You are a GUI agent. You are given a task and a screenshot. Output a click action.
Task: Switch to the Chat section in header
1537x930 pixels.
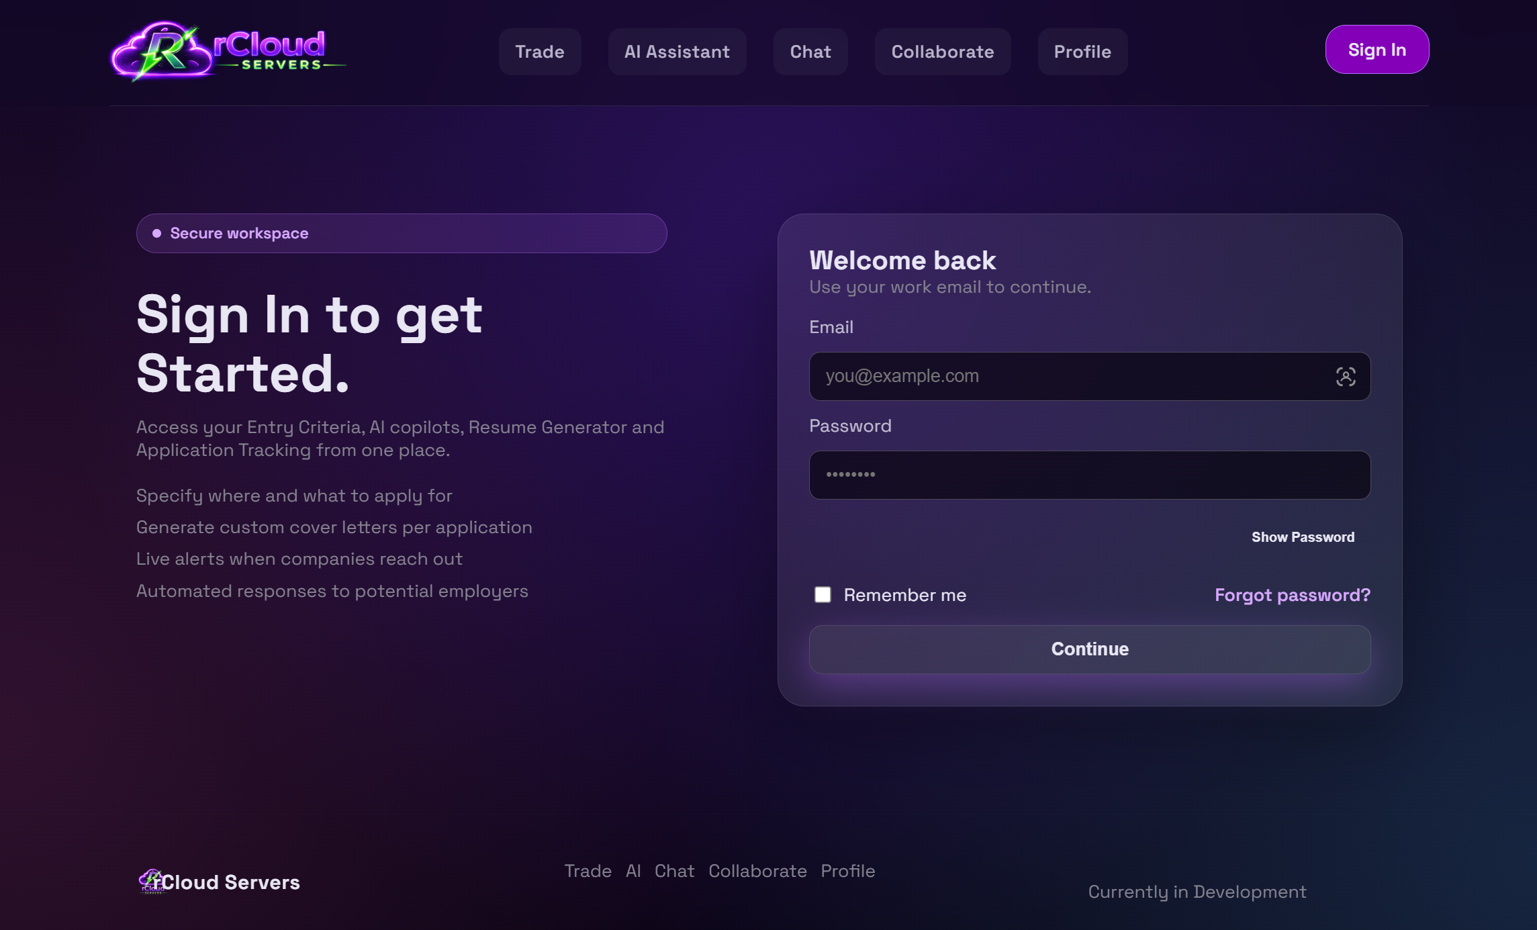tap(810, 52)
